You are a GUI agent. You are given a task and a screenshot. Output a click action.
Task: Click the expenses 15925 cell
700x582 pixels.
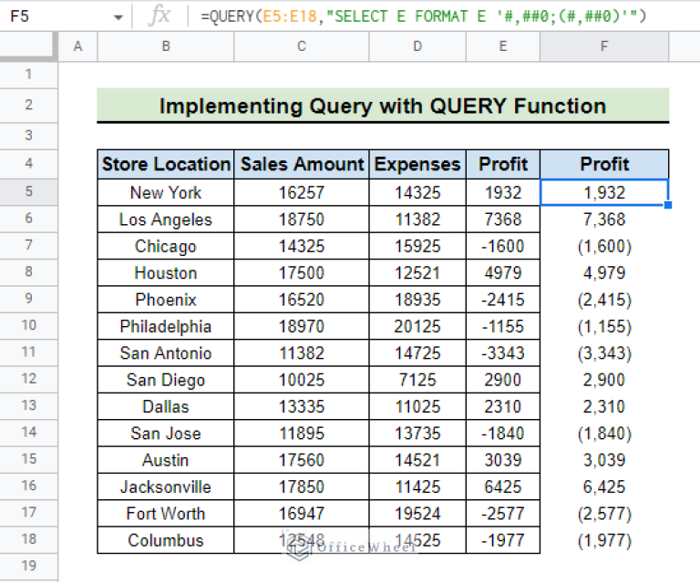[417, 246]
